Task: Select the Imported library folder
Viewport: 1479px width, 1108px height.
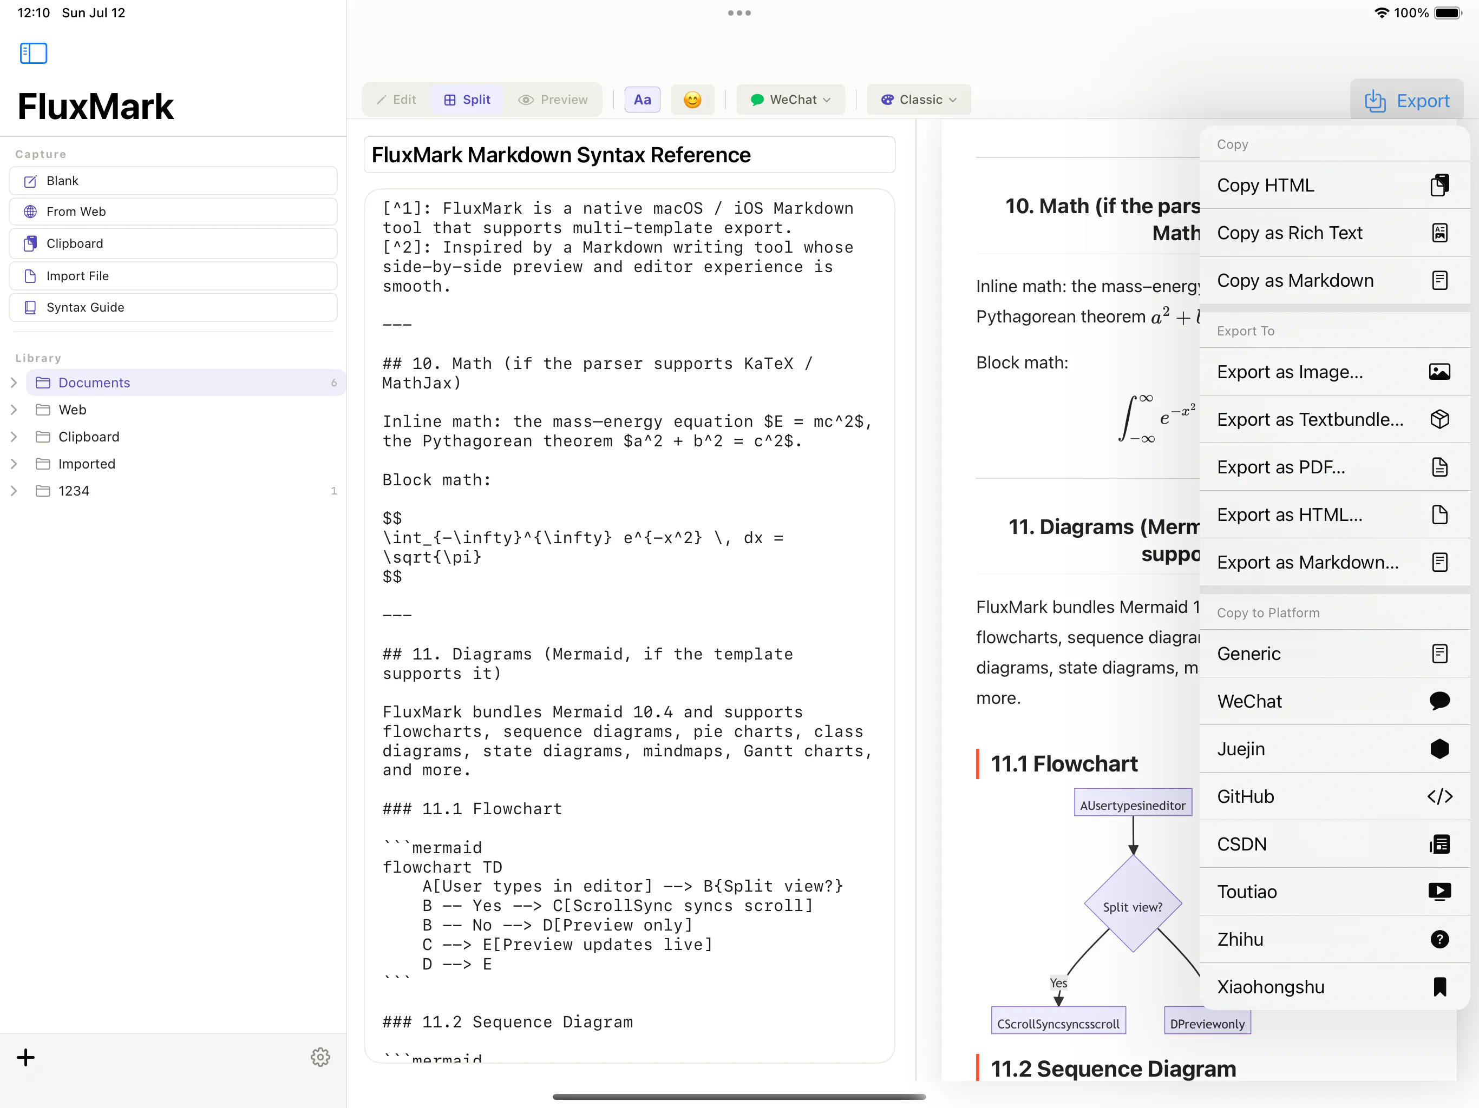Action: tap(186, 464)
